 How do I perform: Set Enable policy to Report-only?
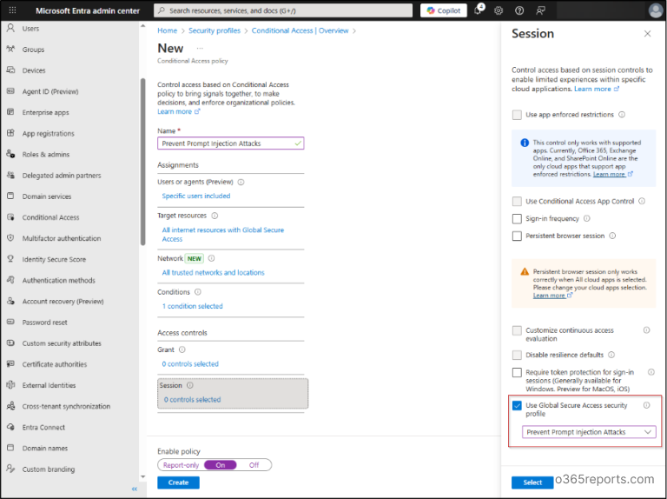point(182,465)
